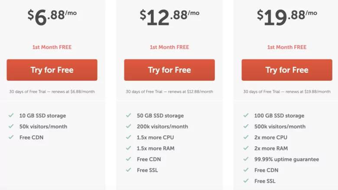Screen dimensions: 338x190
Task: Click the note saying renews at $6.88/month
Action: pos(52,92)
